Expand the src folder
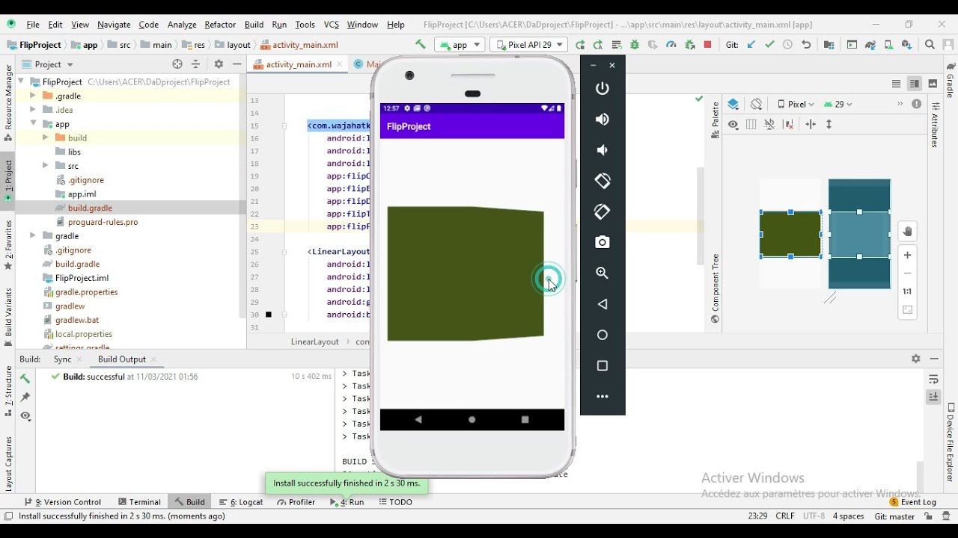The width and height of the screenshot is (958, 538). 46,166
